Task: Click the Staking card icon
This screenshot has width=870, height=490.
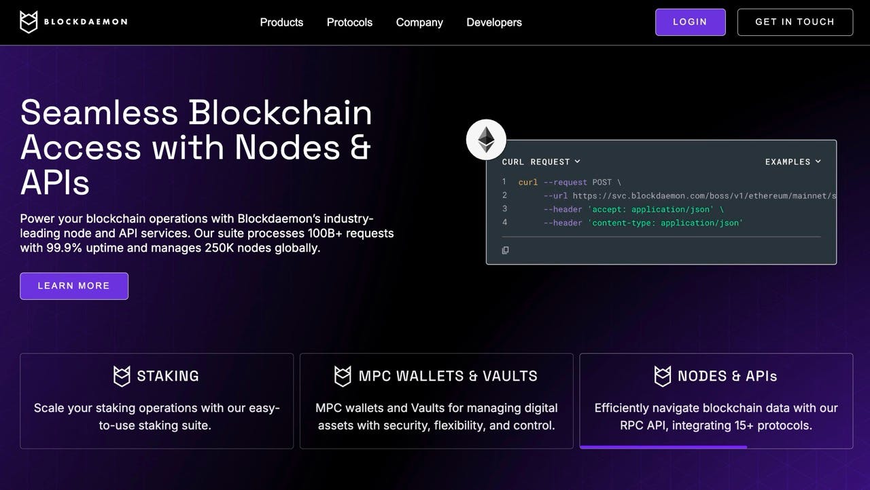Action: point(121,375)
